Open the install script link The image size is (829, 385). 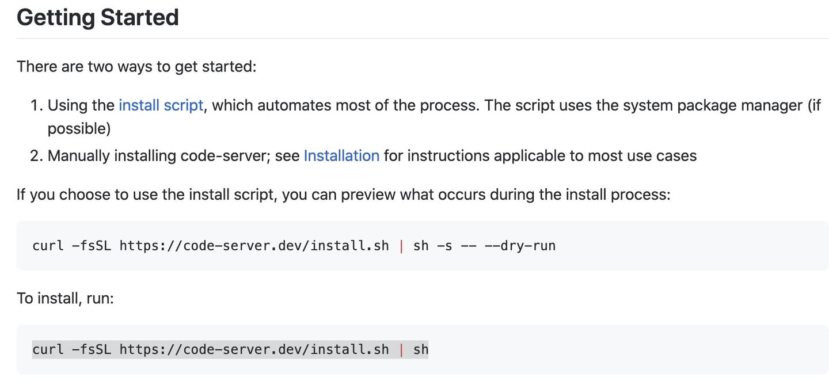161,104
